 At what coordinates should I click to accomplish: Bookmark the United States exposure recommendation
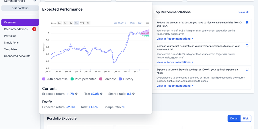point(247,69)
